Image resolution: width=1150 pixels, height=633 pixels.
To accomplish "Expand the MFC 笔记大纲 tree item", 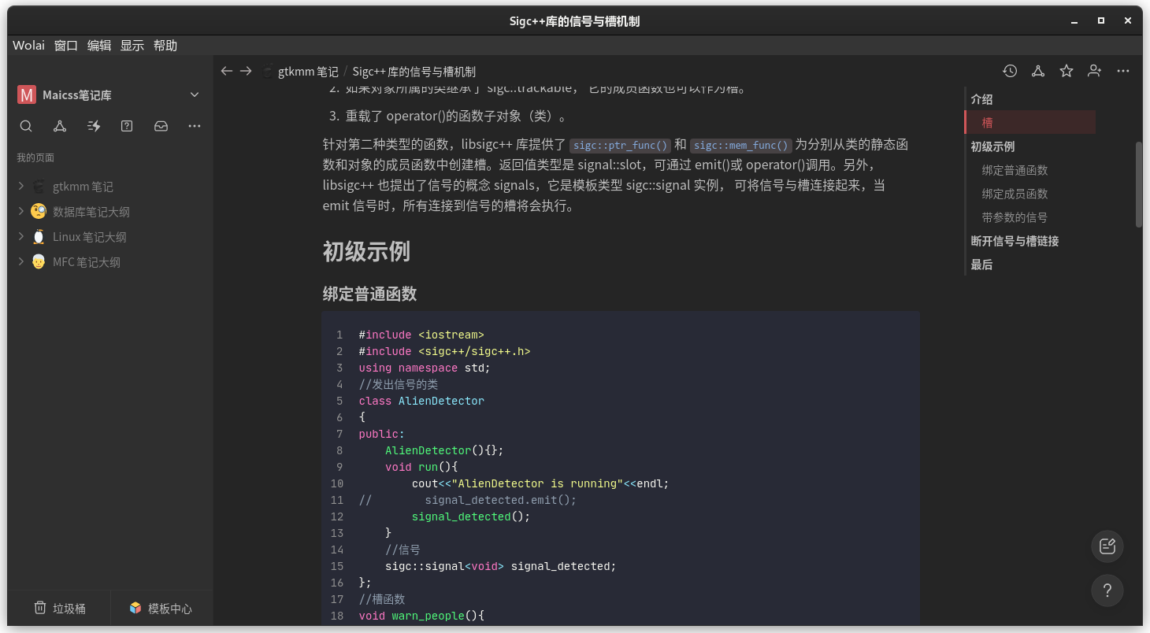I will [21, 262].
